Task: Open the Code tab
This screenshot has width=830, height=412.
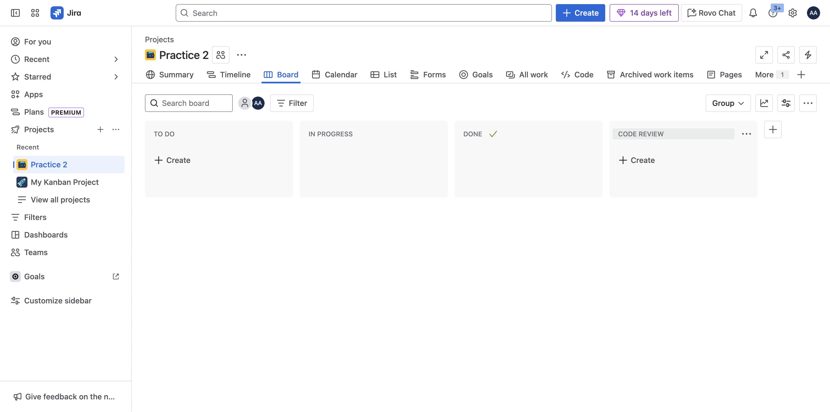Action: [577, 75]
